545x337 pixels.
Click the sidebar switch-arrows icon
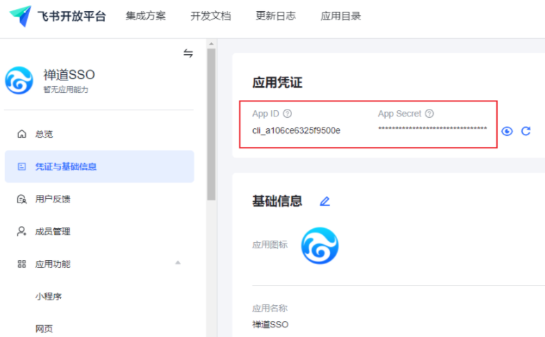188,53
